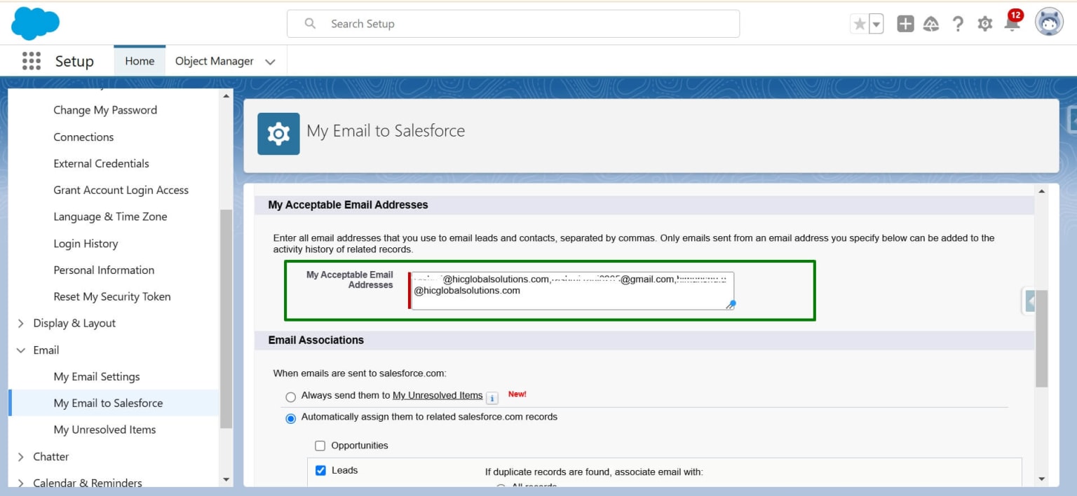Open My Email Settings
This screenshot has height=496, width=1077.
coord(97,376)
